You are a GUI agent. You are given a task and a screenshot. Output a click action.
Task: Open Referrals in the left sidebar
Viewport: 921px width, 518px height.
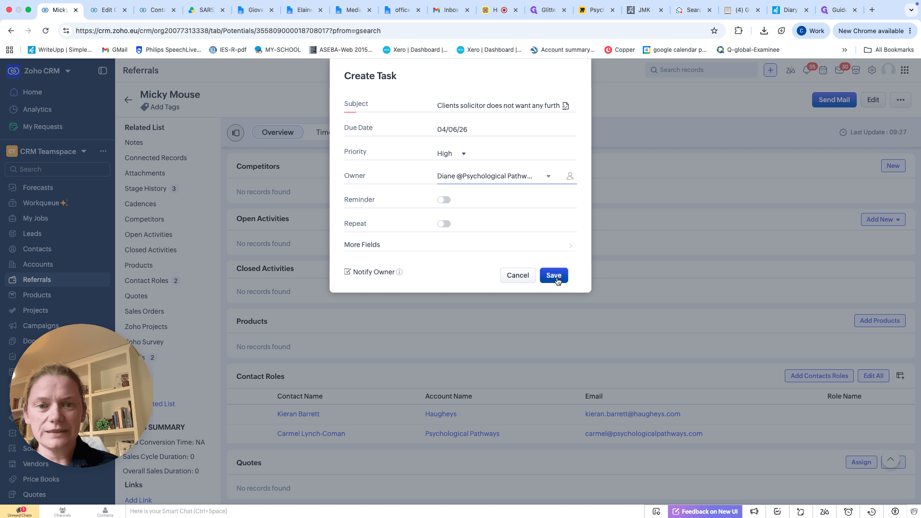58,280
